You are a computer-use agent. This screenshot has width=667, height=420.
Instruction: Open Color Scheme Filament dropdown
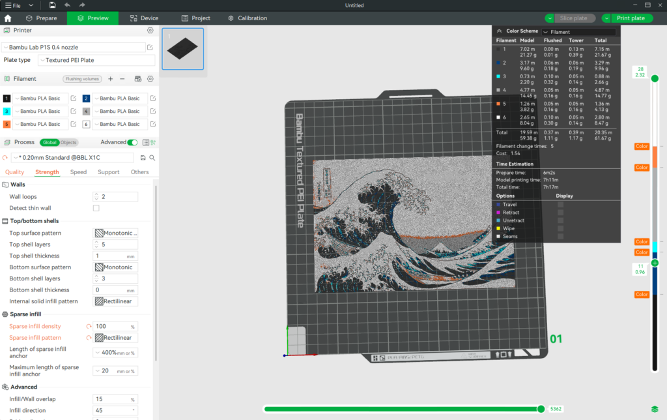[578, 32]
